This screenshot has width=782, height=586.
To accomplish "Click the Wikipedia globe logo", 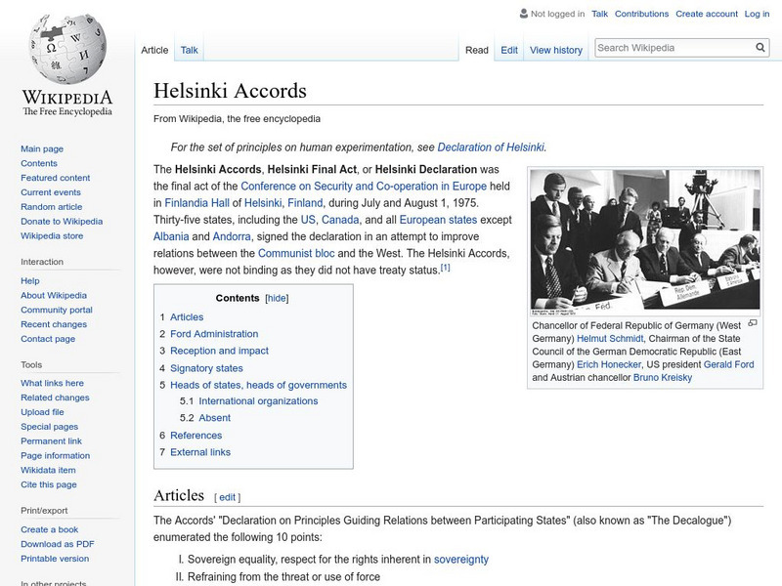I will tap(67, 48).
